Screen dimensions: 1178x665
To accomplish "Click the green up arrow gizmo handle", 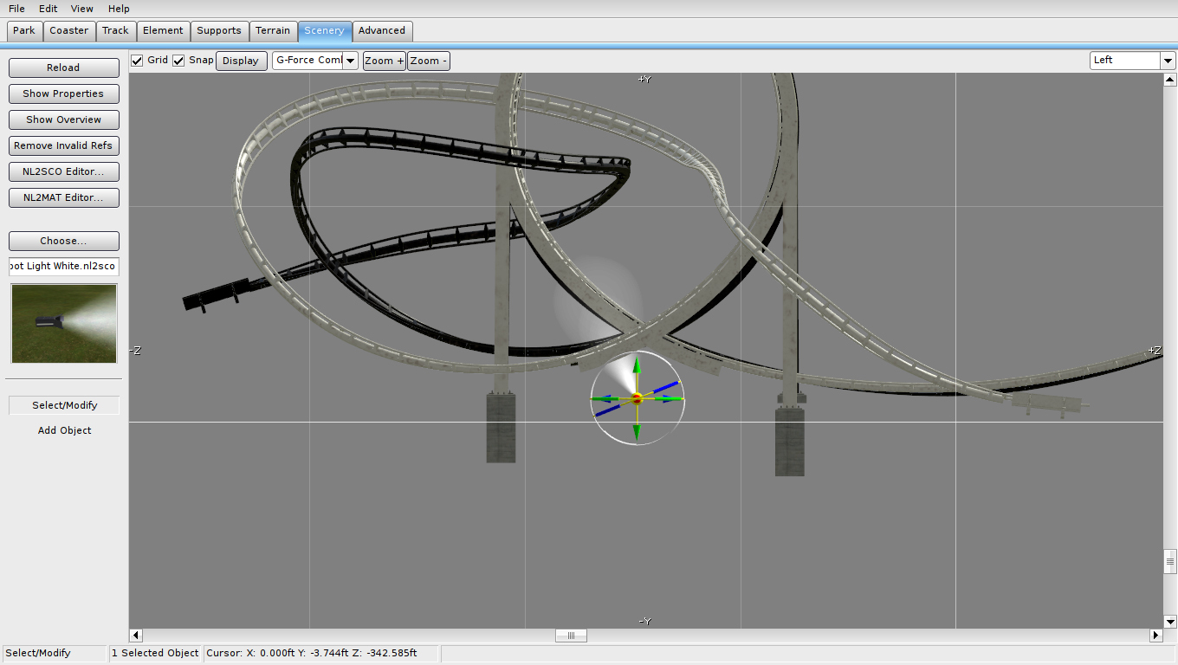I will [x=637, y=365].
